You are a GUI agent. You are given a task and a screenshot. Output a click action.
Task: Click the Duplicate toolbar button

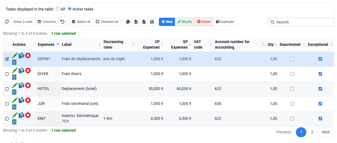pos(225,22)
